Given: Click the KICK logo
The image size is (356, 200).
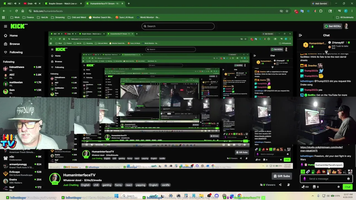Looking at the screenshot, I should pos(19,26).
